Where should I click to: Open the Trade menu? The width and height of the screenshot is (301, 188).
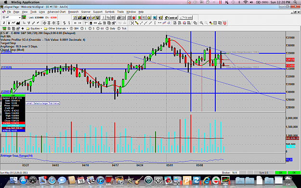tap(120, 12)
